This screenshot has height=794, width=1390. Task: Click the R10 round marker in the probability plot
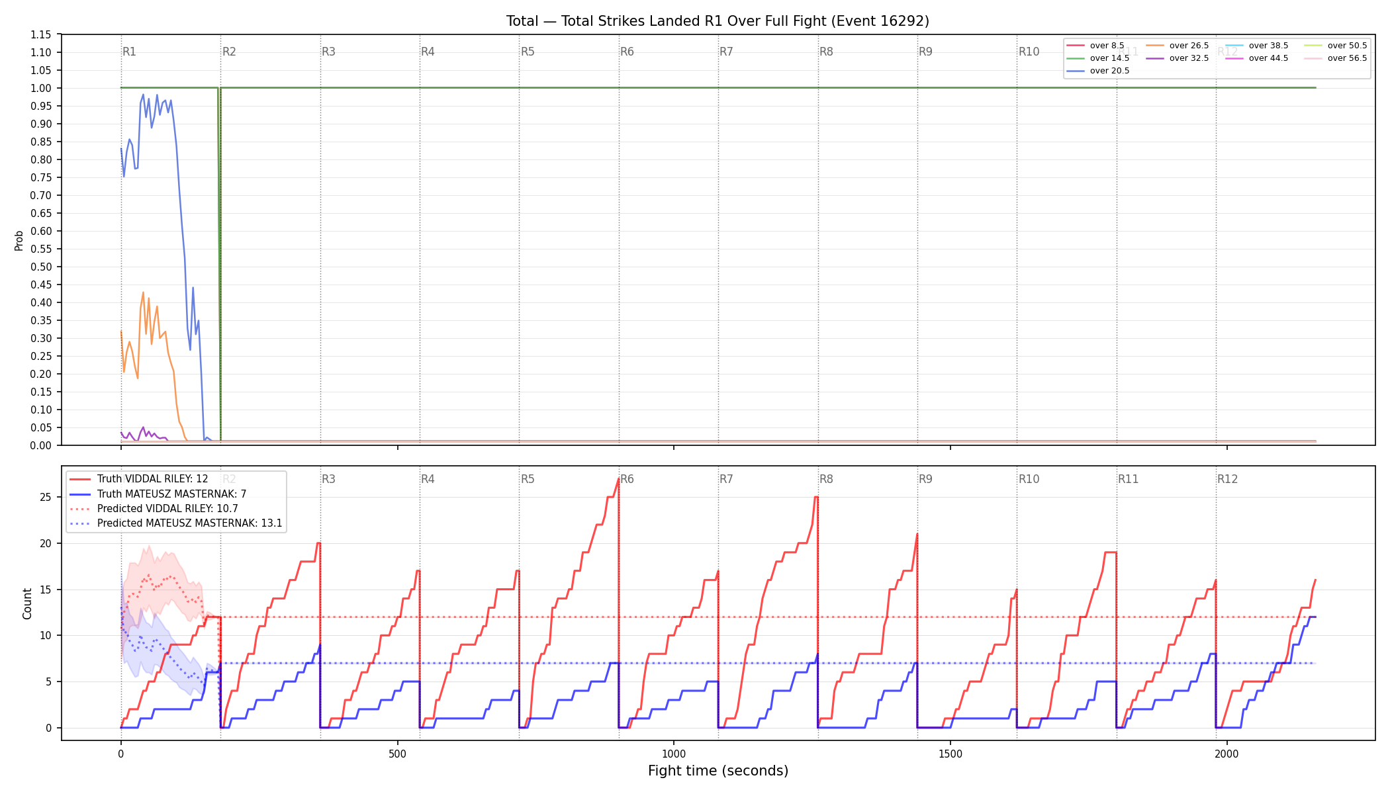[1029, 52]
